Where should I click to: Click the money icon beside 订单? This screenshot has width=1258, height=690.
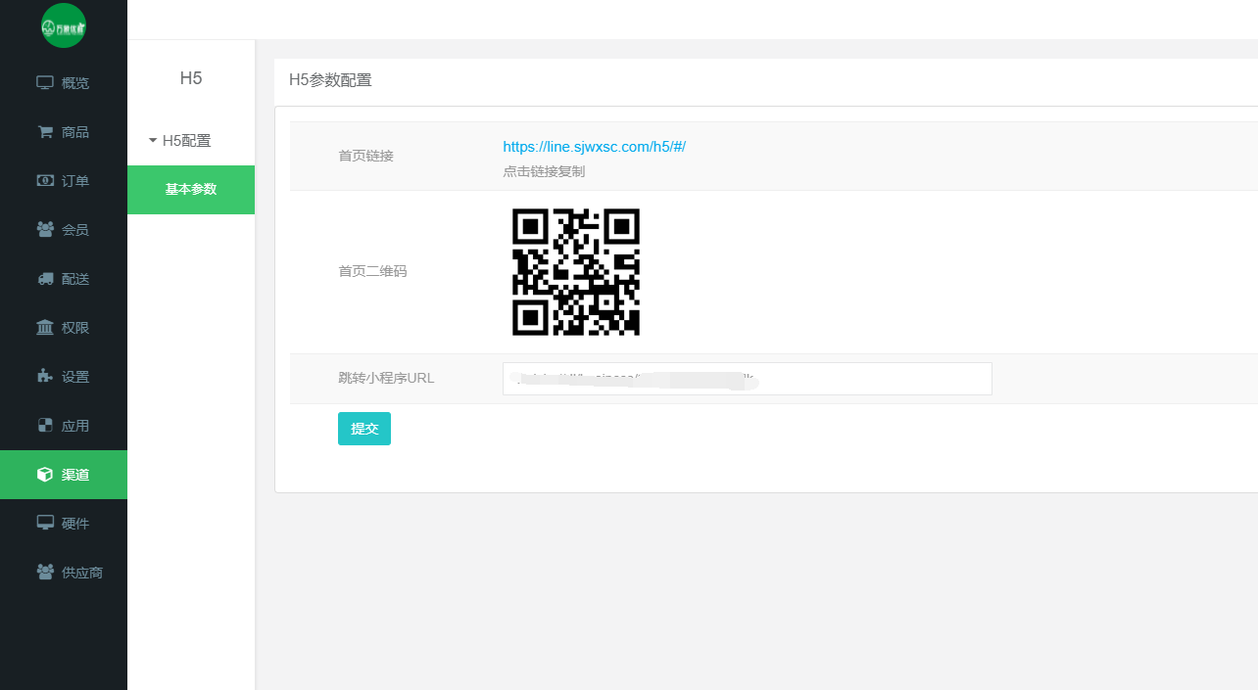click(x=45, y=181)
